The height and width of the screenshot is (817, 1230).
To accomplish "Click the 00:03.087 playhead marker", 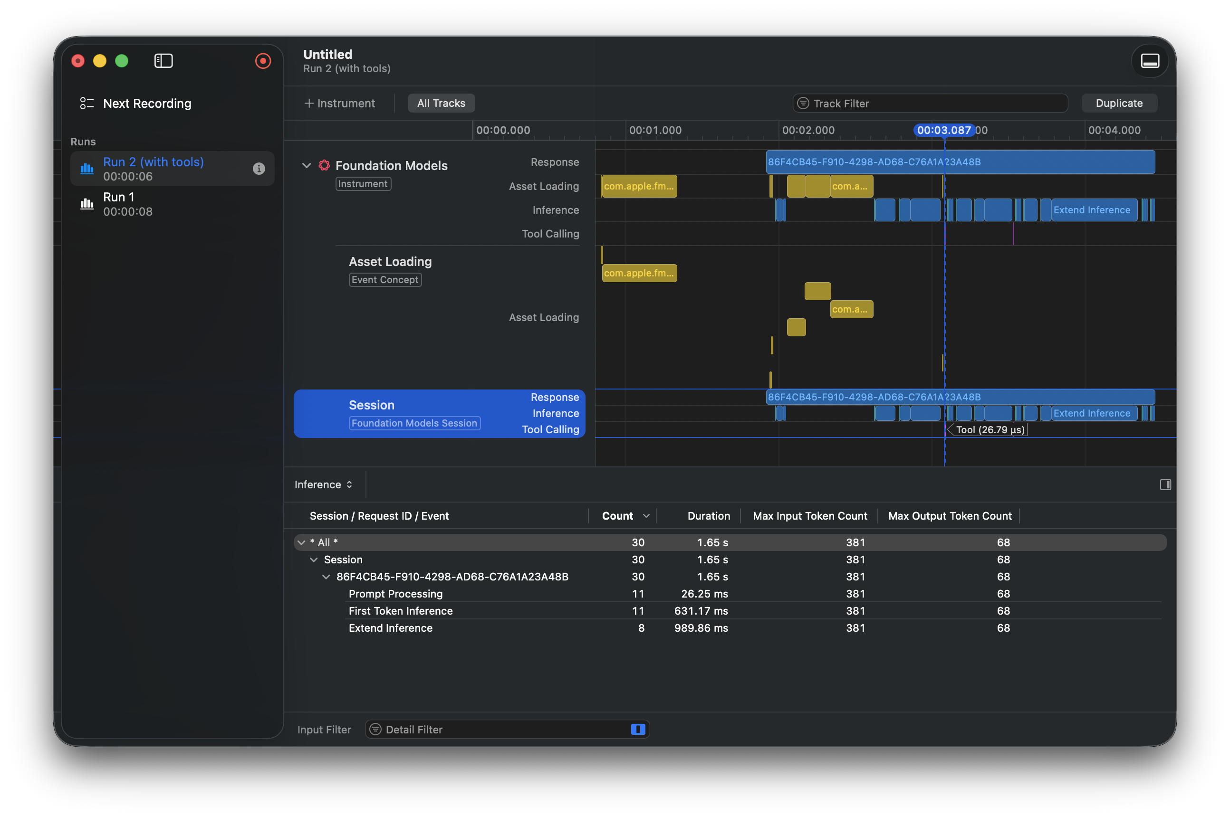I will (x=943, y=130).
